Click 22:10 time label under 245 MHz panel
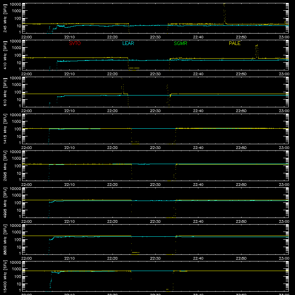This screenshot has width=295, height=295. click(x=69, y=37)
